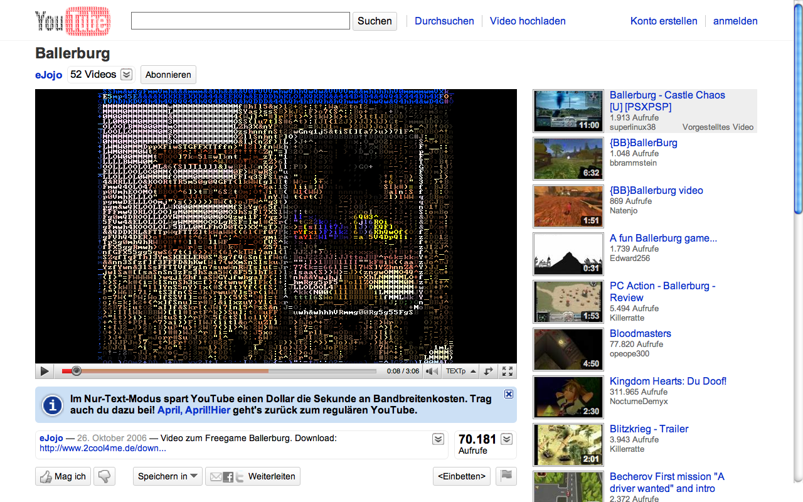Enter fullscreen mode in the video player
Screen dimensions: 803x502
coord(508,371)
